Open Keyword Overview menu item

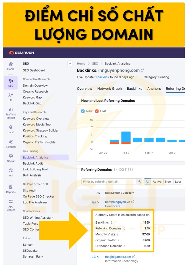(36, 119)
